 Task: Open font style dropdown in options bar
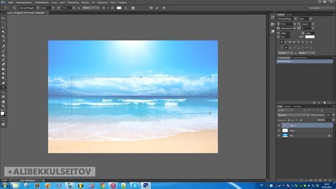click(x=53, y=8)
